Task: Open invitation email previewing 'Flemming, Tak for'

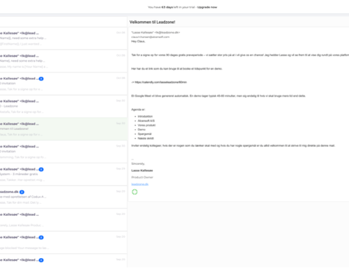Action: [63, 152]
